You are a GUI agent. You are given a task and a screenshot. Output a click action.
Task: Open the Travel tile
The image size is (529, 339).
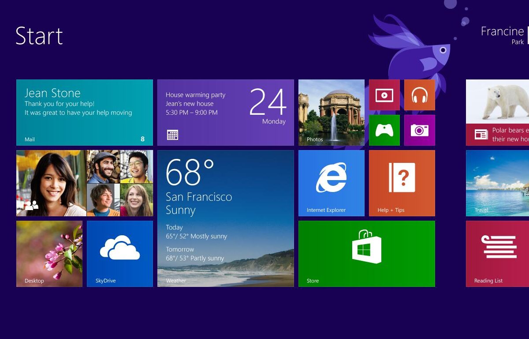click(497, 183)
